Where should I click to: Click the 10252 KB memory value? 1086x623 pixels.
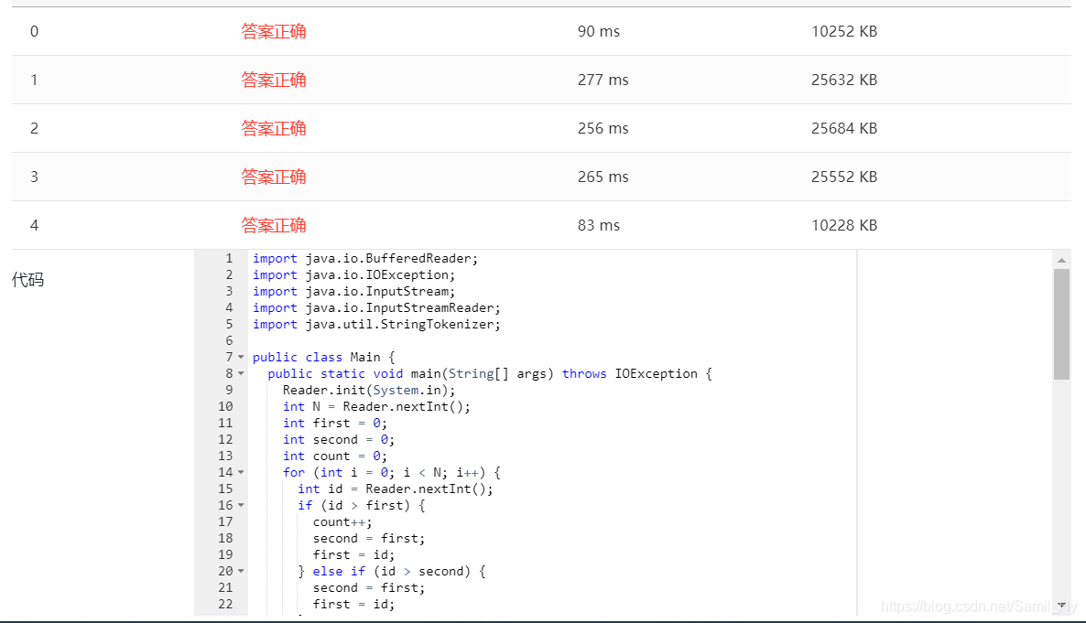point(844,31)
